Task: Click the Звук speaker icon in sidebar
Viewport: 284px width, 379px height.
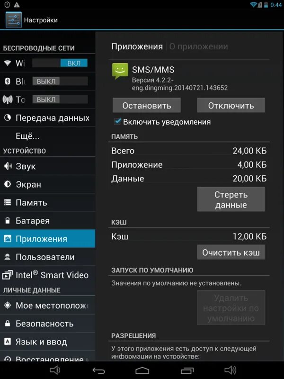Action: 8,166
